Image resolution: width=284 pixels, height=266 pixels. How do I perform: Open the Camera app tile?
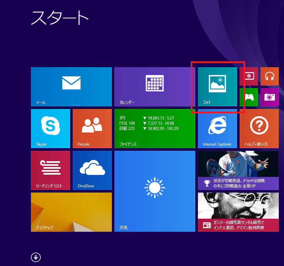click(270, 97)
